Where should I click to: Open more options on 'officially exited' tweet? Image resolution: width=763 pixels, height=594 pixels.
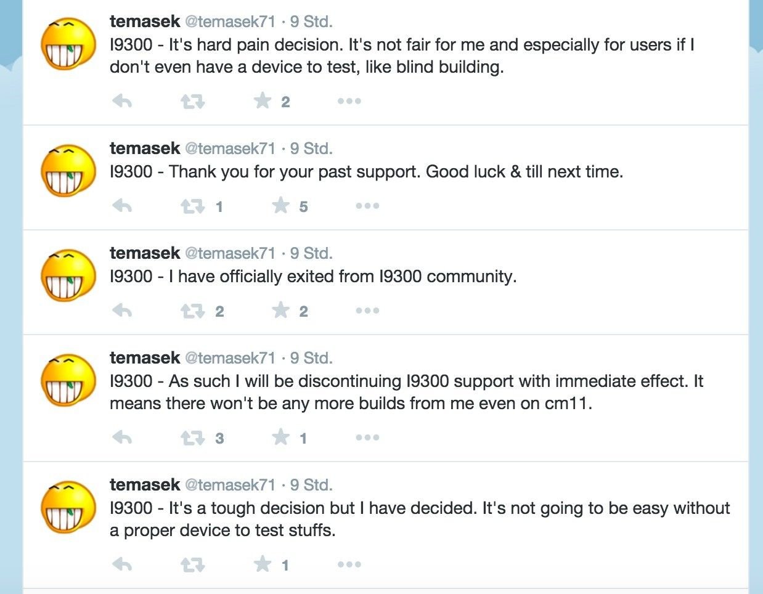click(x=367, y=311)
